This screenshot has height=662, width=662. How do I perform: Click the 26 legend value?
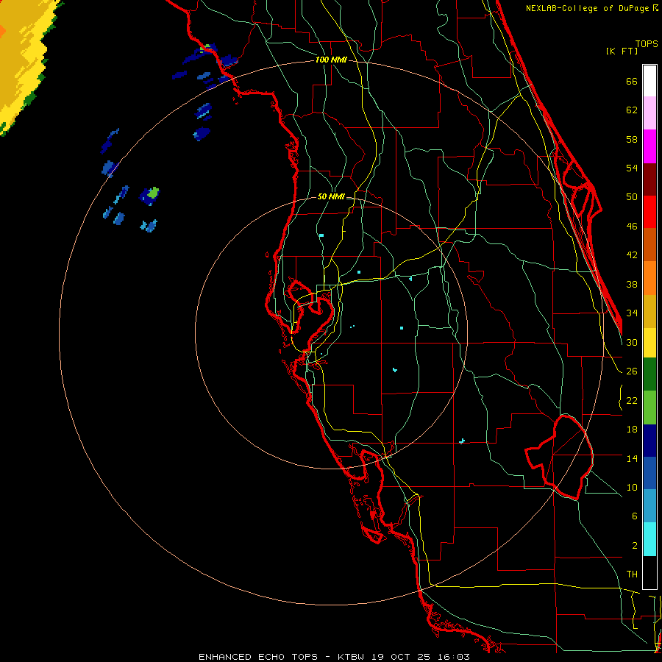coord(632,371)
